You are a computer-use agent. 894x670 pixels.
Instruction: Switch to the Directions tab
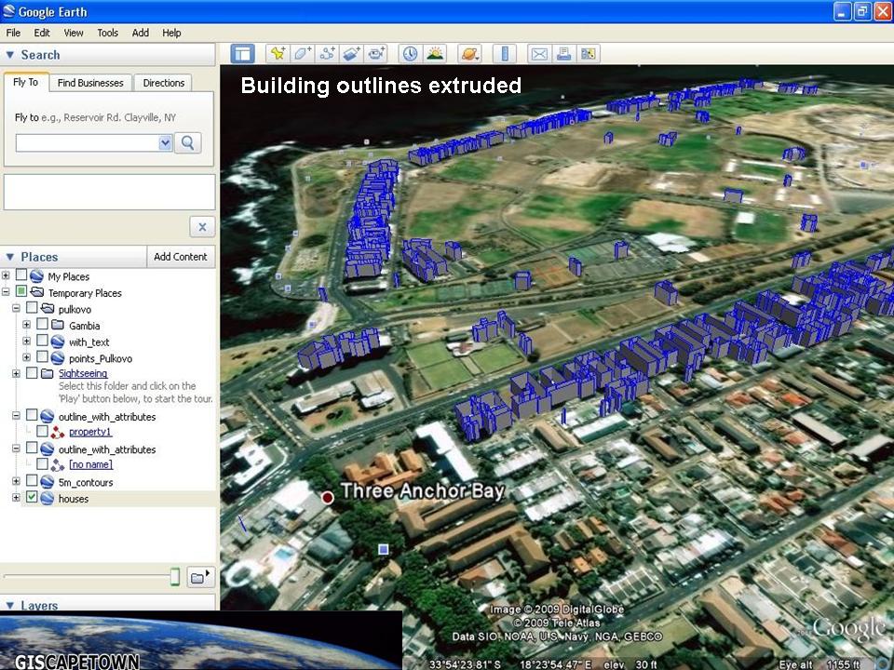(x=164, y=83)
